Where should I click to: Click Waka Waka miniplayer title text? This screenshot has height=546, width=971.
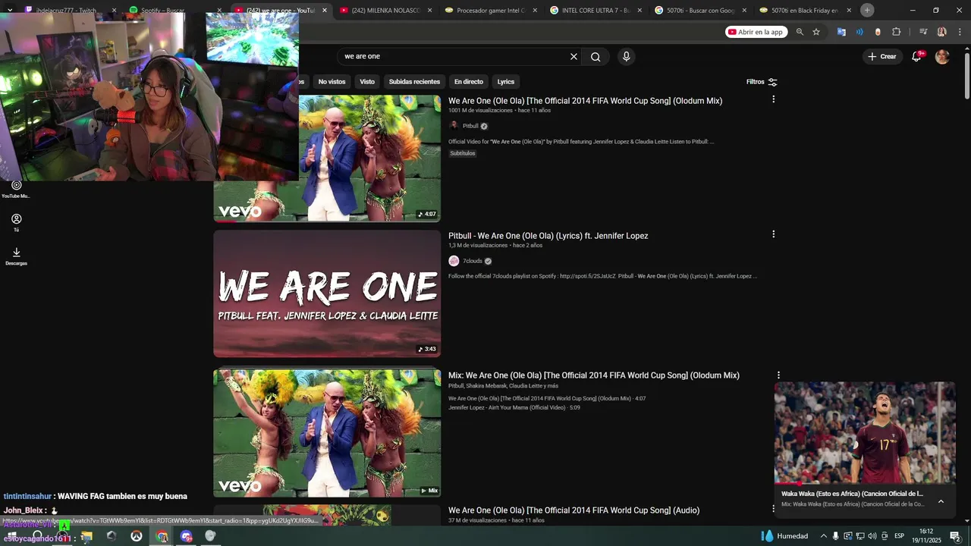(x=852, y=494)
